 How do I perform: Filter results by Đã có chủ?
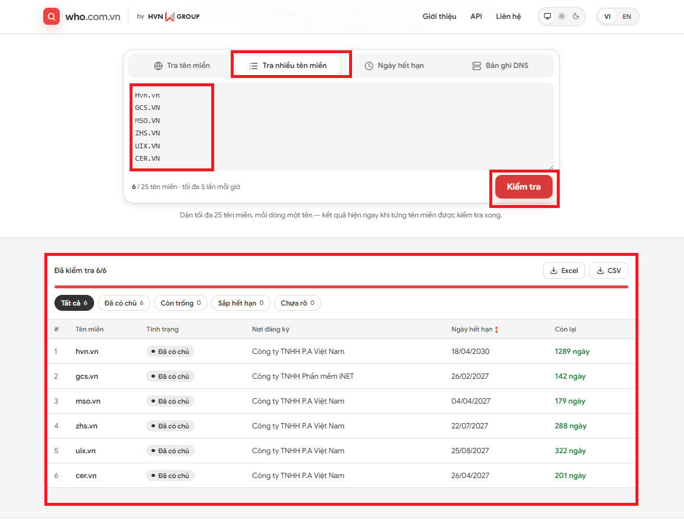pos(124,303)
